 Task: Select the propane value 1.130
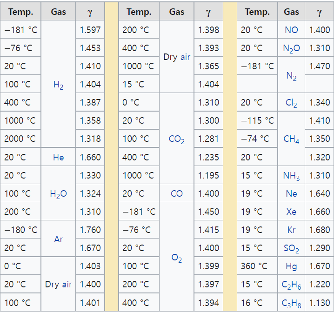coord(319,303)
